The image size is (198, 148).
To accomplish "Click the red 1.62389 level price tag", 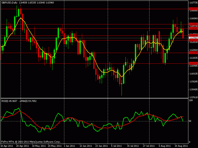I will pyautogui.click(x=193, y=53).
